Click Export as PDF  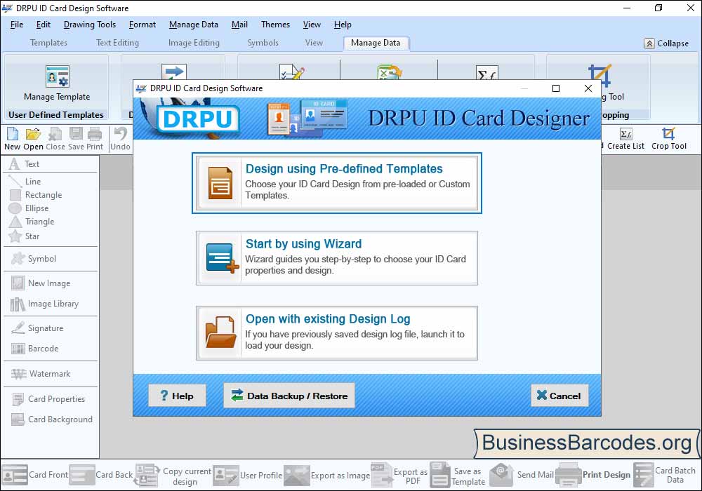[x=400, y=476]
